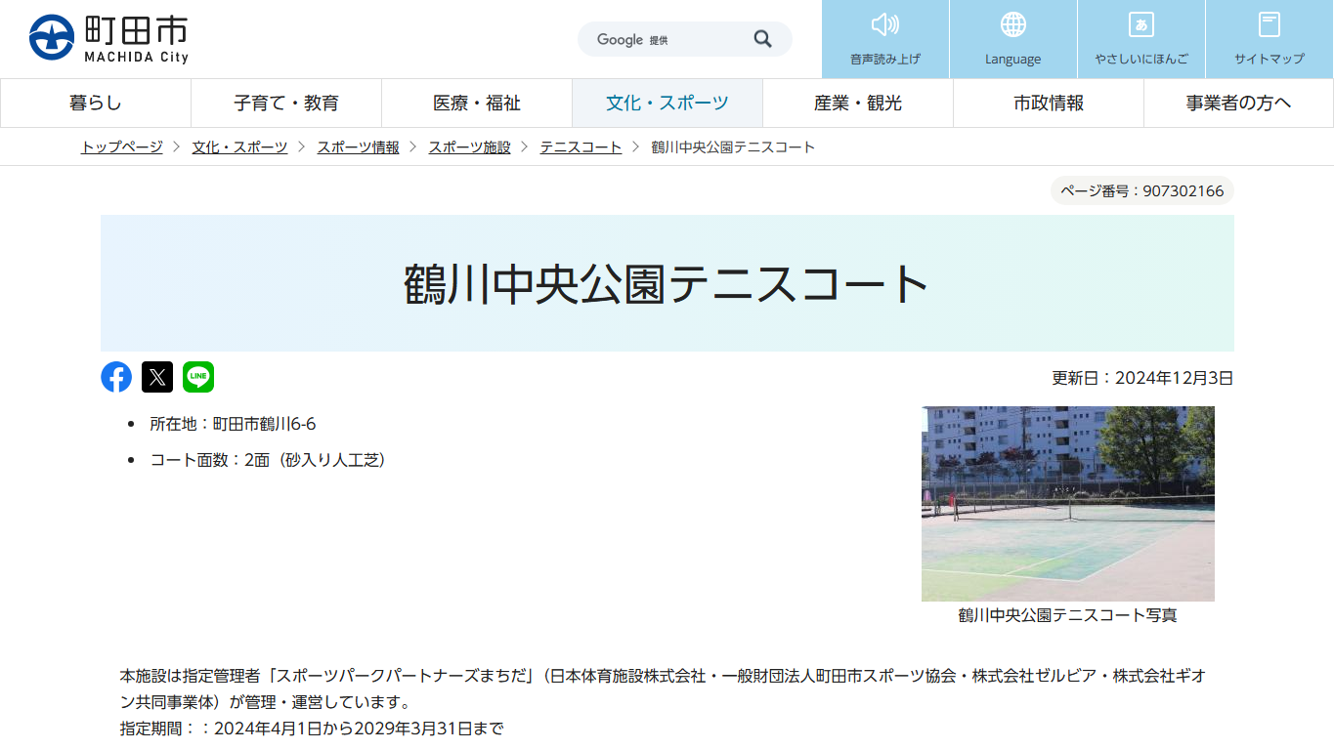This screenshot has width=1334, height=750.
Task: Share page on Facebook
Action: (x=116, y=377)
